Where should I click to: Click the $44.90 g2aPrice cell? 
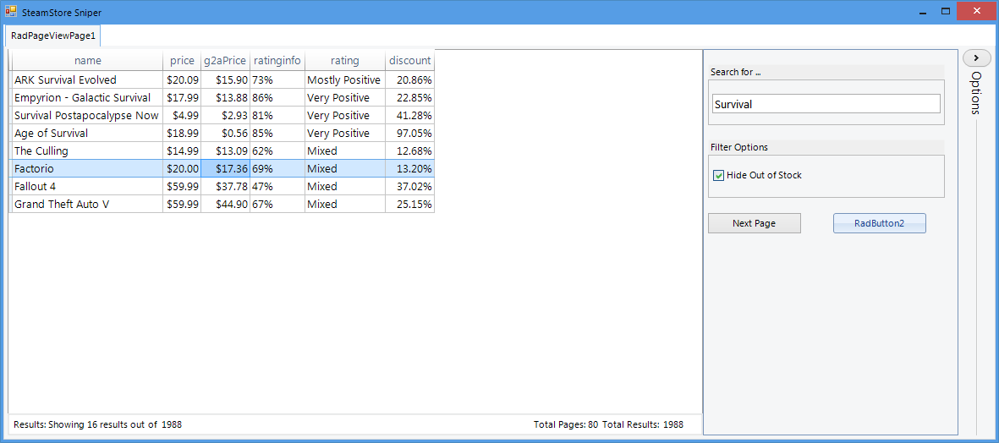point(226,205)
